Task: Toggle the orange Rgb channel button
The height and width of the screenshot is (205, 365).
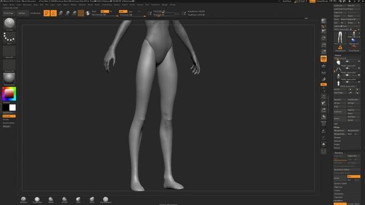Action: [x=104, y=11]
